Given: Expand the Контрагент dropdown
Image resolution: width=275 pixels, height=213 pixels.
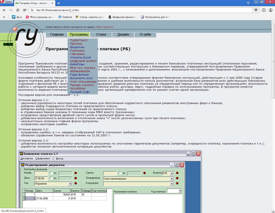Looking at the screenshot, I should (172, 184).
